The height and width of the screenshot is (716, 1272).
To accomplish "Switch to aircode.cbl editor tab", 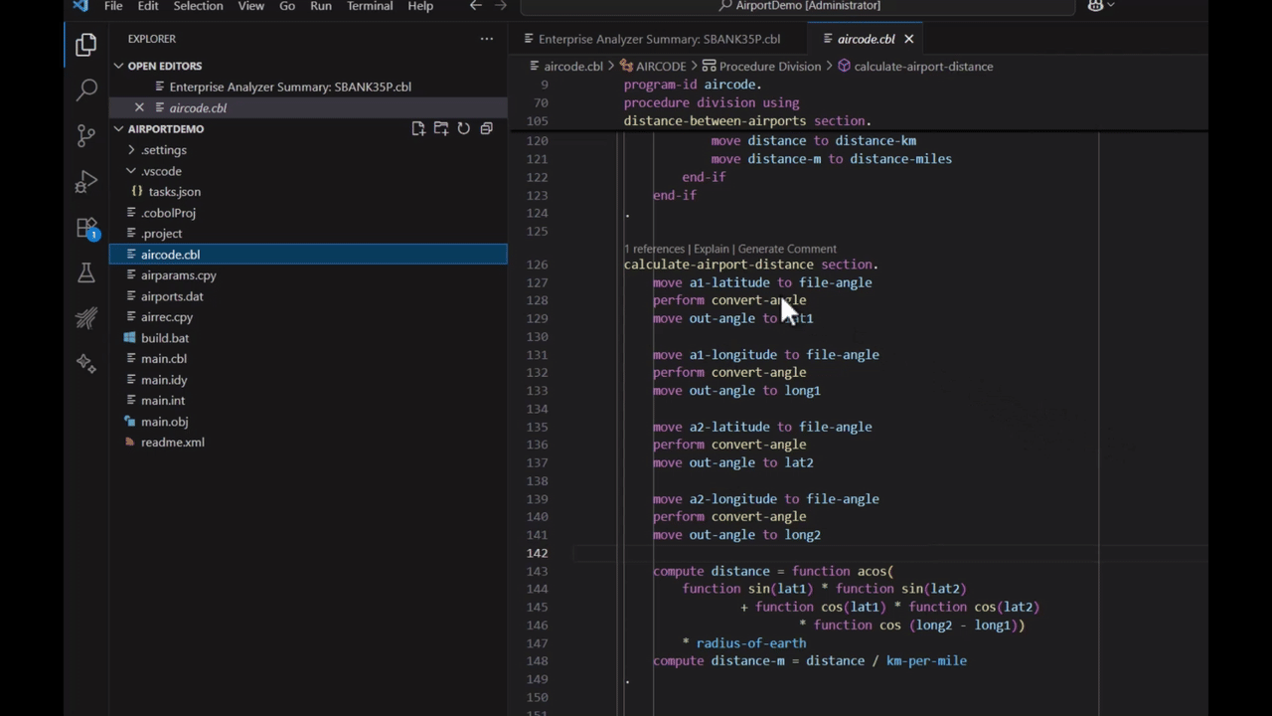I will tap(866, 39).
